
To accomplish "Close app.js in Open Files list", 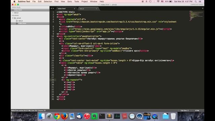I will point(13,13).
